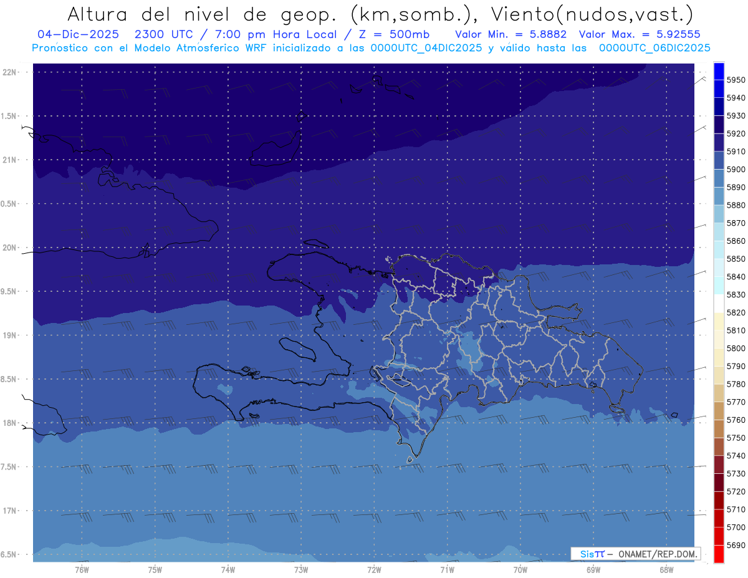The image size is (748, 578).
Task: Click the colorbar label '5730'
Action: 736,474
